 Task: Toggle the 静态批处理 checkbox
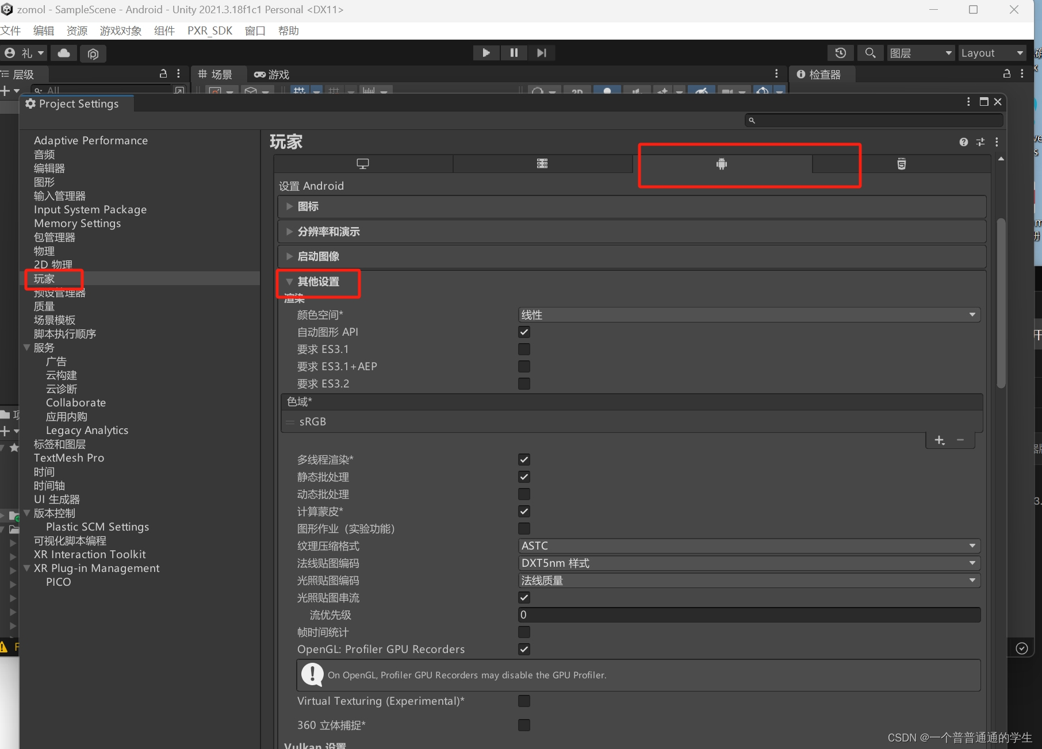(x=524, y=477)
